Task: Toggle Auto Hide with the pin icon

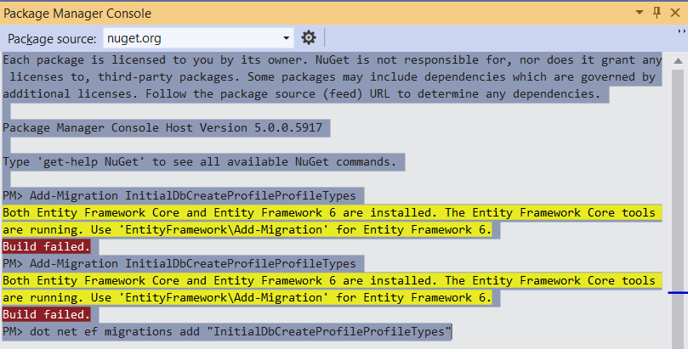Action: click(x=656, y=13)
